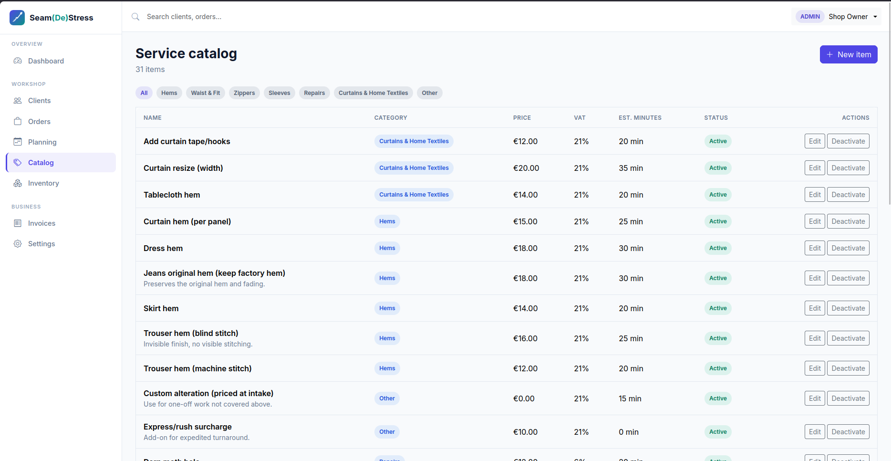This screenshot has height=461, width=891.
Task: Filter by Curtains & Home Textiles chip
Action: pyautogui.click(x=373, y=93)
